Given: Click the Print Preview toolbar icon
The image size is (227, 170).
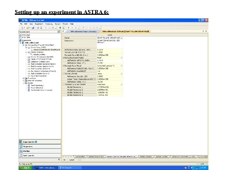Looking at the screenshot, I should coord(41,28).
